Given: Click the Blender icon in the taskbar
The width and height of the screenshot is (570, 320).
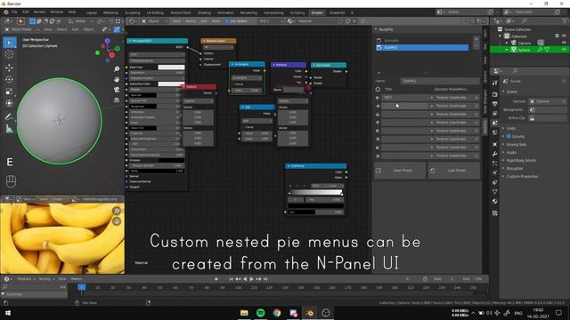Looking at the screenshot, I should pos(309,313).
